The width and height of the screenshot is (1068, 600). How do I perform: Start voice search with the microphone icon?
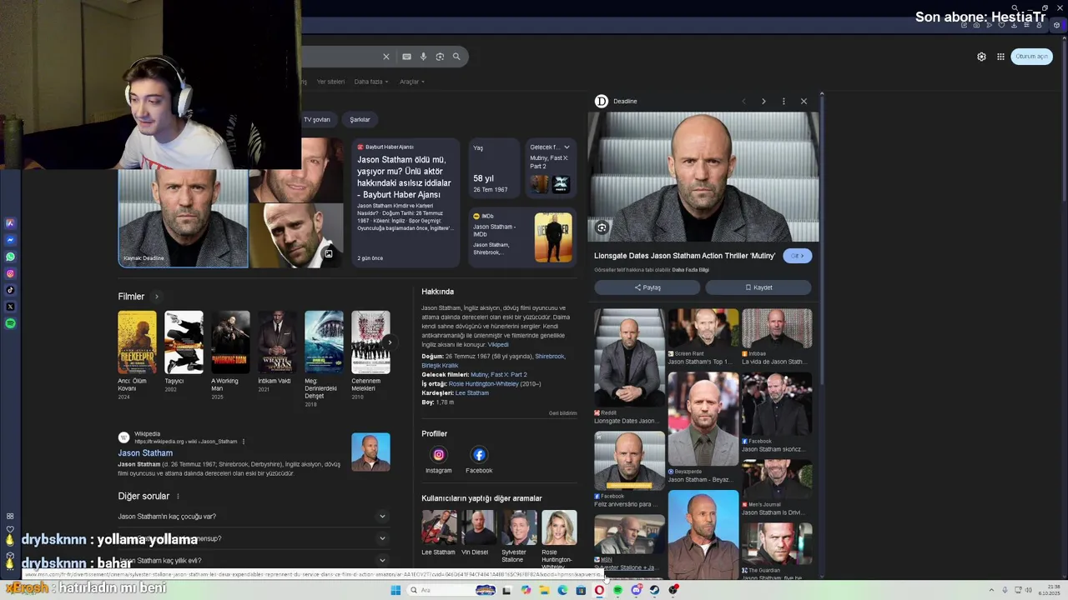point(423,57)
